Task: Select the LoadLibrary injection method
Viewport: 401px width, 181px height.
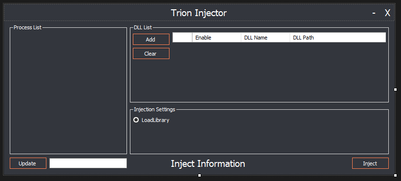Action: (151, 120)
